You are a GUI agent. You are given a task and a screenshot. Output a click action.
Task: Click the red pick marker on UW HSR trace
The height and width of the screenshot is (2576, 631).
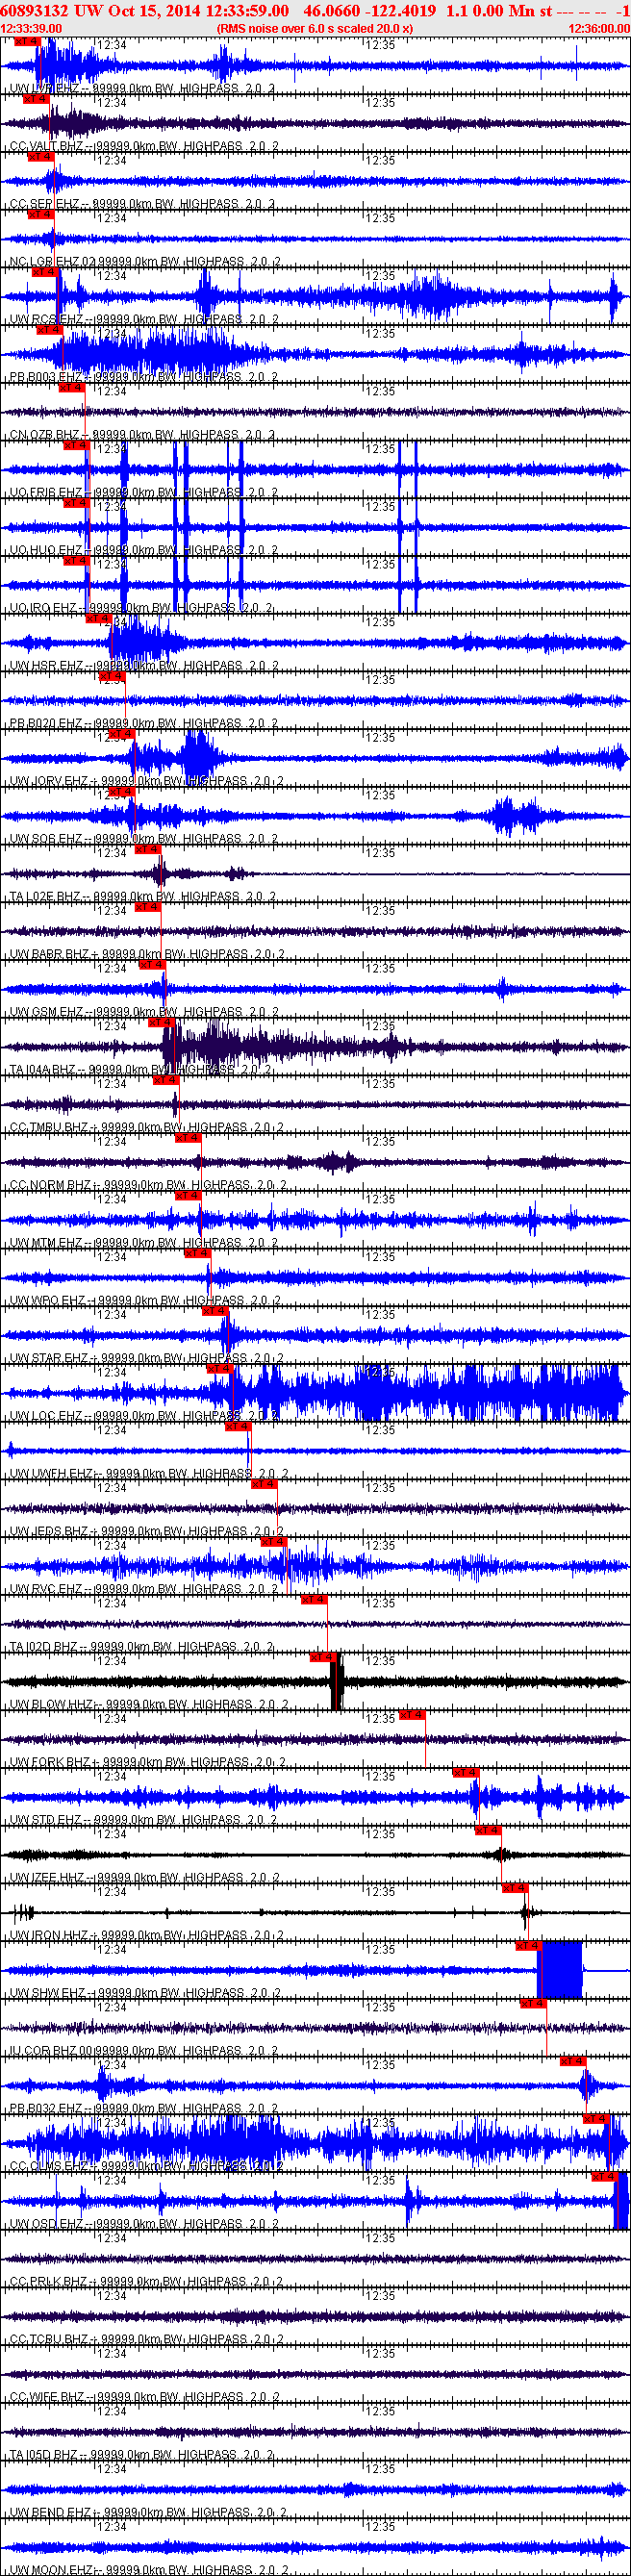[98, 619]
